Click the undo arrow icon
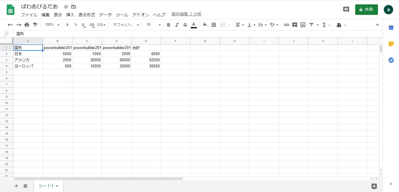399x192 pixels. tap(11, 25)
